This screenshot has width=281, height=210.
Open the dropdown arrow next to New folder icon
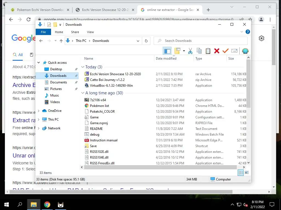point(184,51)
